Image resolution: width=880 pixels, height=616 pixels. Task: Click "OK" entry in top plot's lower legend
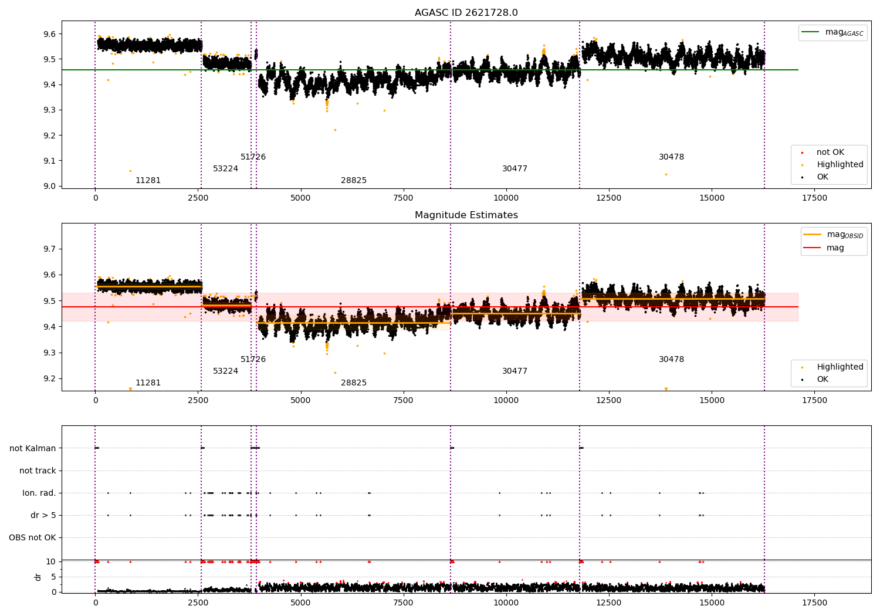(815, 177)
